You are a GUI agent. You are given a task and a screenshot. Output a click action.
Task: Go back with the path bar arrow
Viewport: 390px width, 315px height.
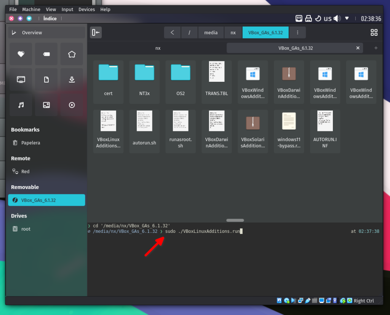click(172, 32)
